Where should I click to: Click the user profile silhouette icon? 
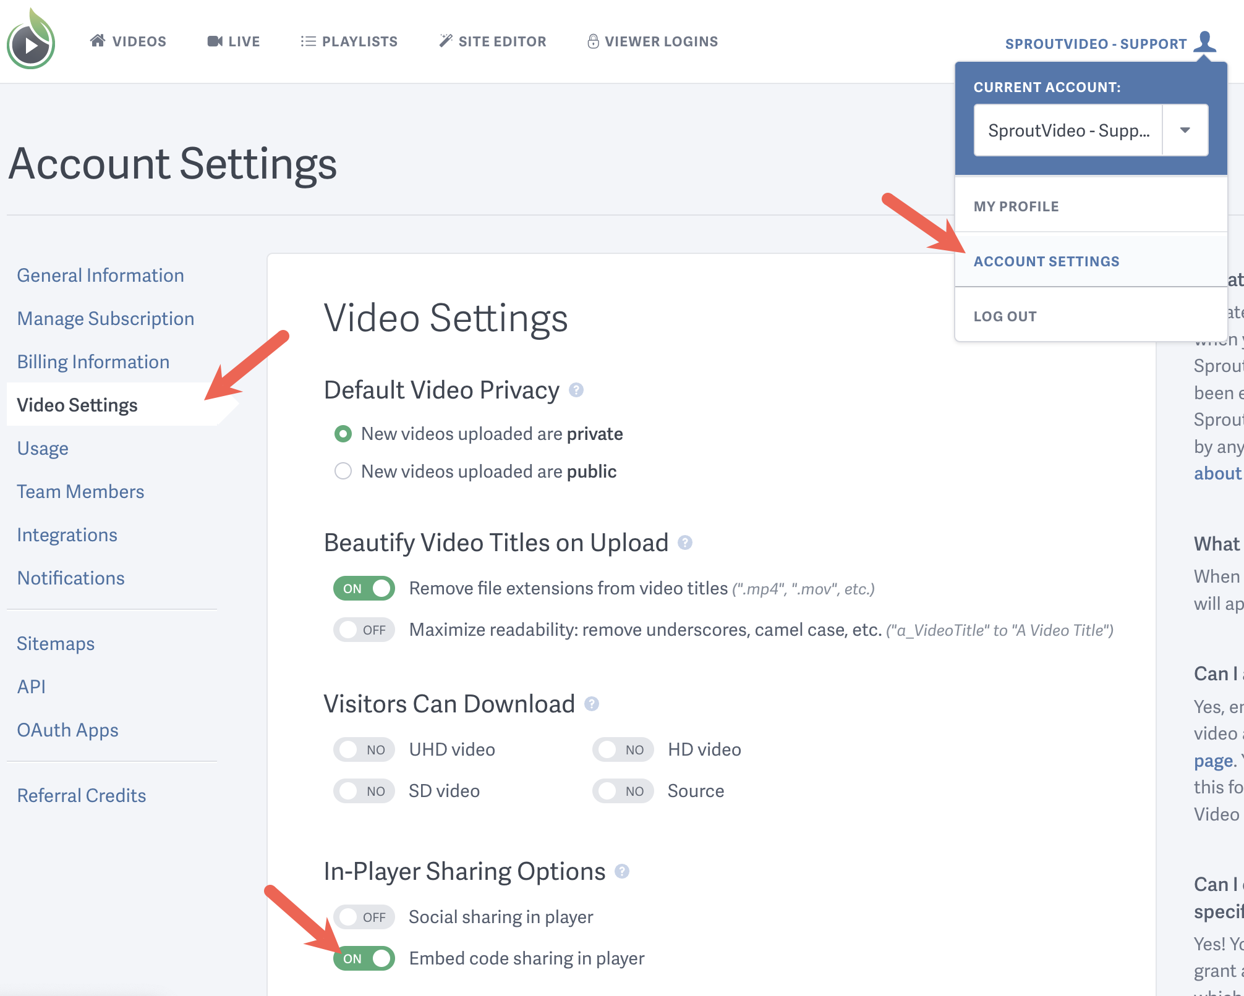(x=1204, y=42)
